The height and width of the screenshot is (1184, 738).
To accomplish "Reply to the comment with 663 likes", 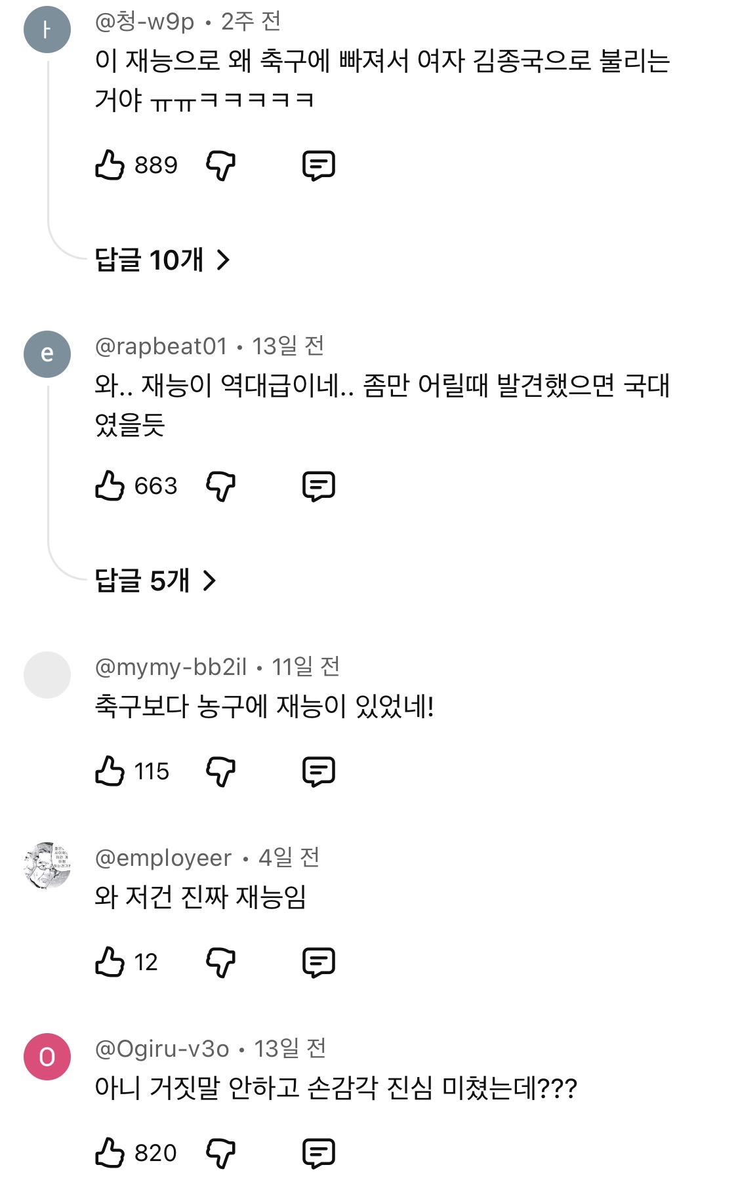I will [x=318, y=486].
